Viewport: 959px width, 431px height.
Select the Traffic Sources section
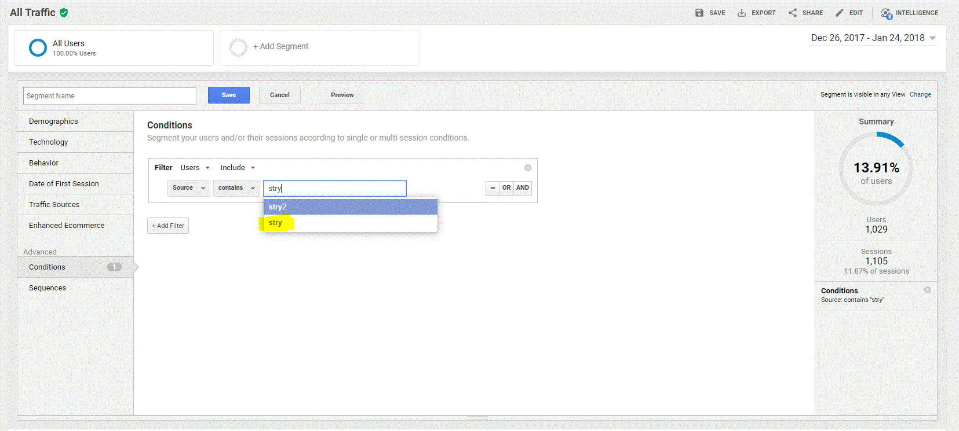click(x=54, y=205)
